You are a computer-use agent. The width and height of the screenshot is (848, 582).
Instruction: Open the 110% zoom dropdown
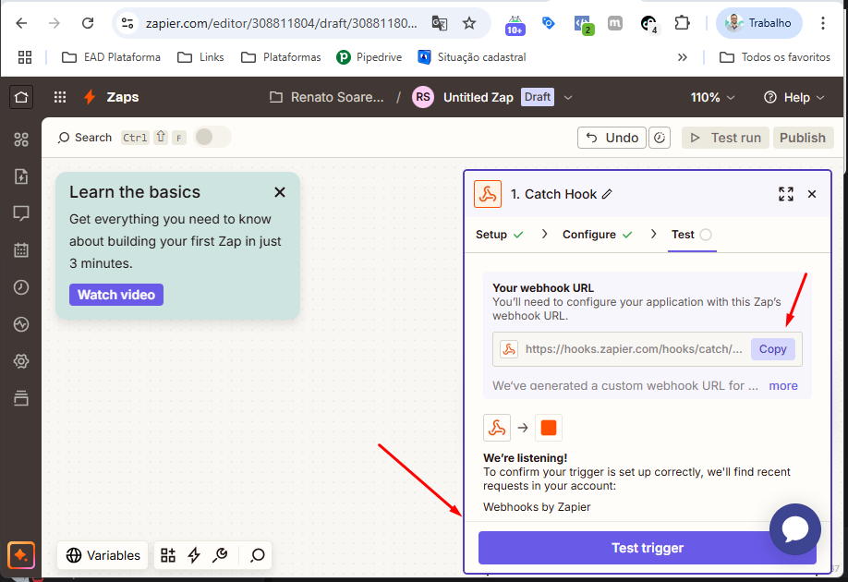[x=713, y=97]
